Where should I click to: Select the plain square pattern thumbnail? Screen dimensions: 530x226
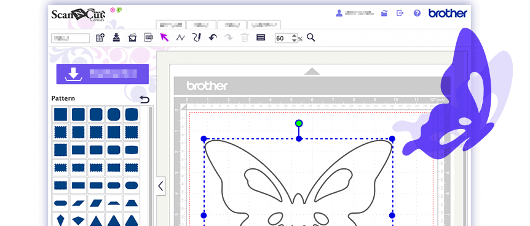pyautogui.click(x=60, y=114)
